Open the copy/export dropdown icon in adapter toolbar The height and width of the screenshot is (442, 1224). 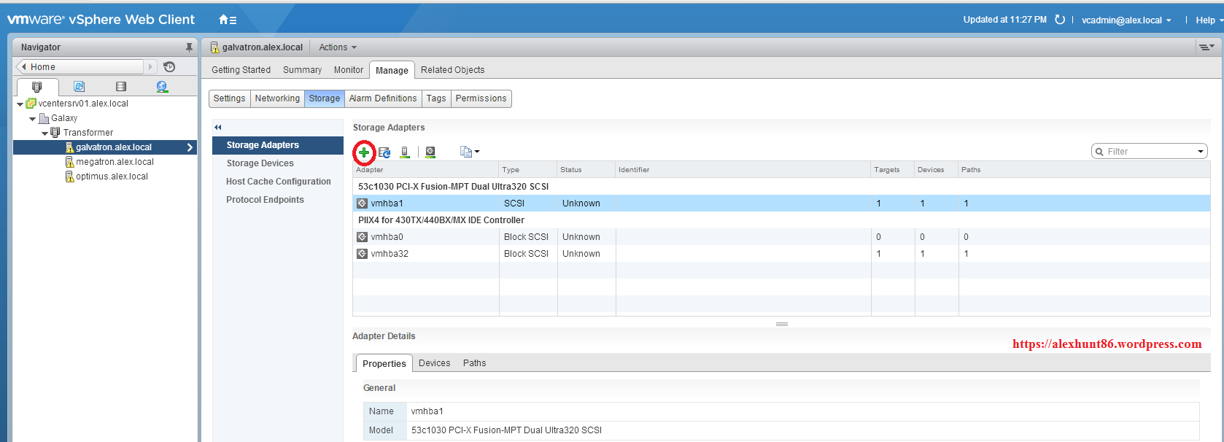click(470, 152)
